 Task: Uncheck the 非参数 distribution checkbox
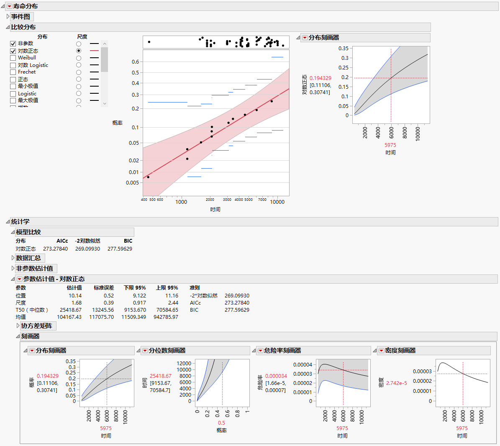coord(13,44)
